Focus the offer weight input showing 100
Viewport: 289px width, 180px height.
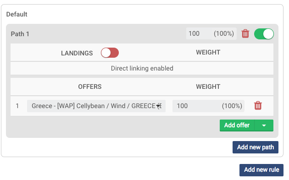[x=196, y=106]
